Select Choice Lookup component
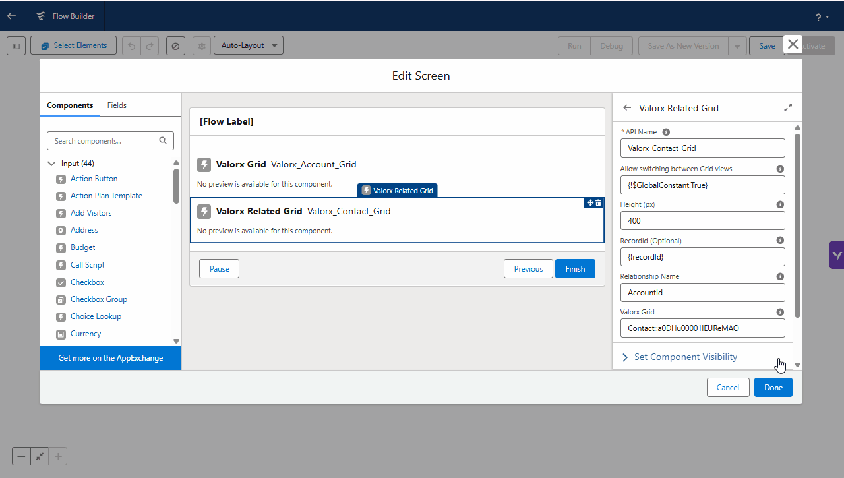 coord(96,316)
